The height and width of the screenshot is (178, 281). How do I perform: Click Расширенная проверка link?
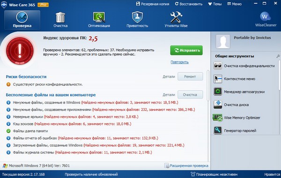186,166
